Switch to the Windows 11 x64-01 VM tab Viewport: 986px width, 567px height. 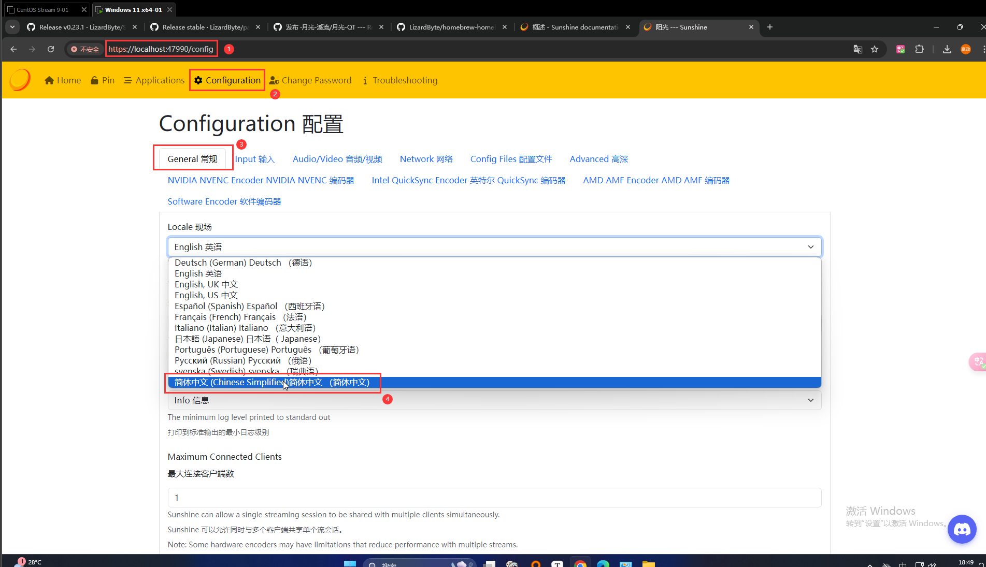pos(133,9)
